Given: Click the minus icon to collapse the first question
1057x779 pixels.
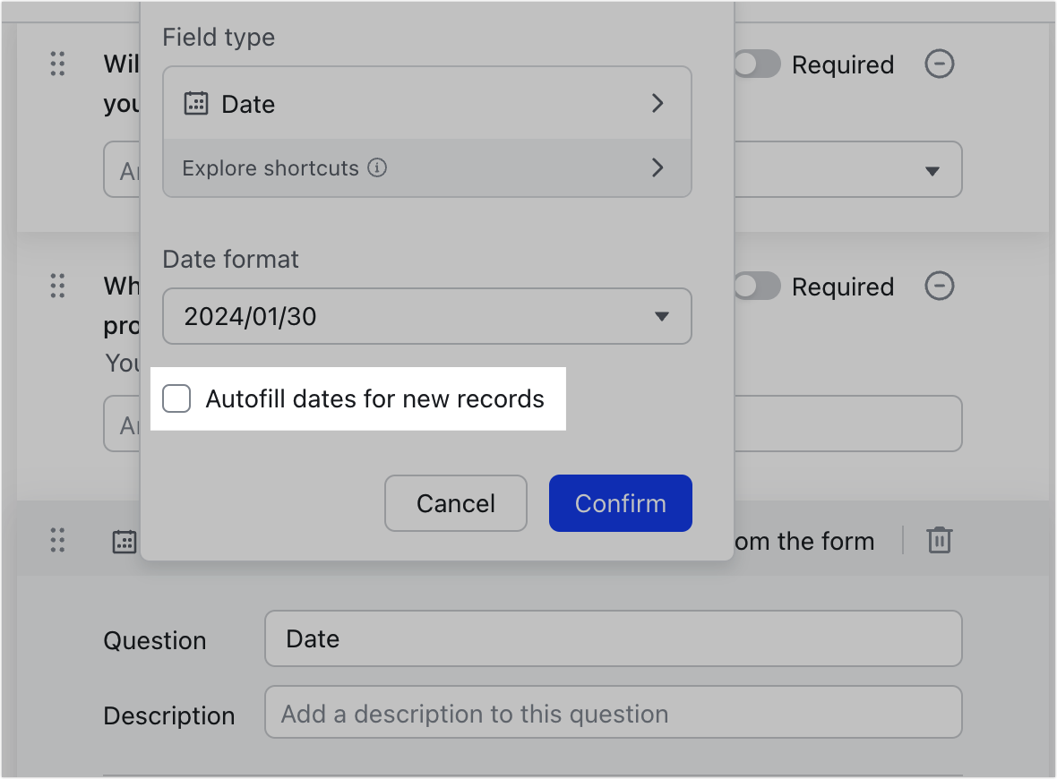Looking at the screenshot, I should click(939, 64).
